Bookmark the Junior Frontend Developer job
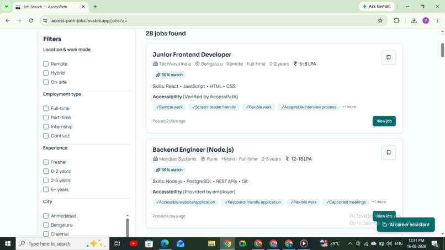Viewport: 445px width, 250px height. pyautogui.click(x=388, y=57)
